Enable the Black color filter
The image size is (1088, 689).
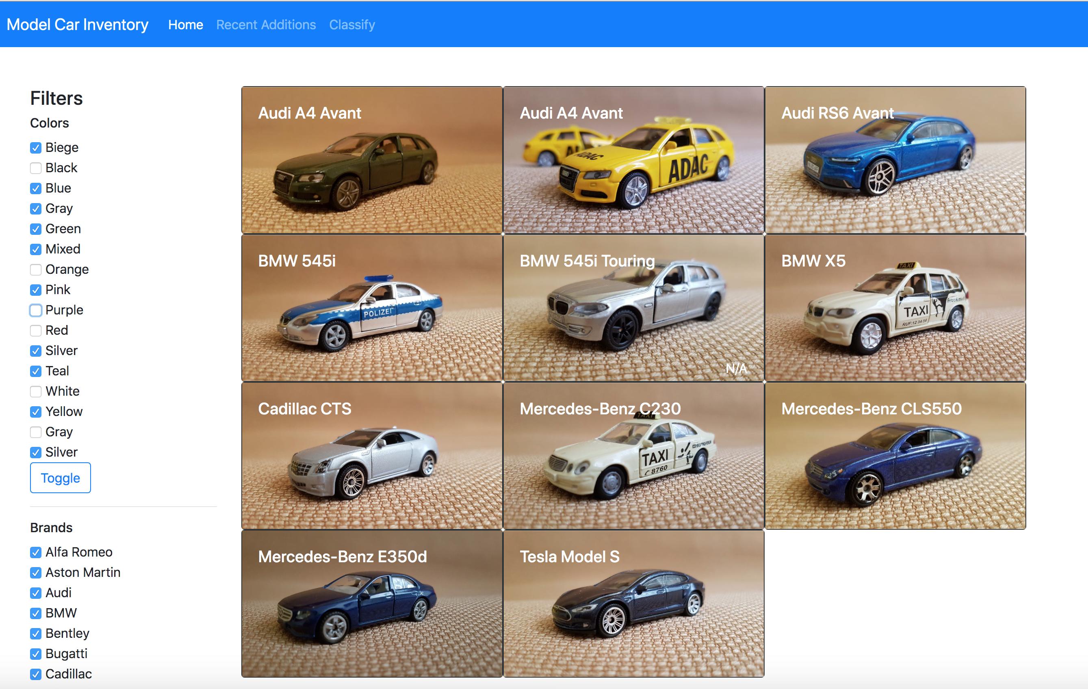36,168
